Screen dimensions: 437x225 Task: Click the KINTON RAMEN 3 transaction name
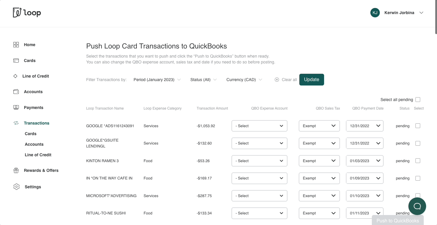pyautogui.click(x=102, y=161)
